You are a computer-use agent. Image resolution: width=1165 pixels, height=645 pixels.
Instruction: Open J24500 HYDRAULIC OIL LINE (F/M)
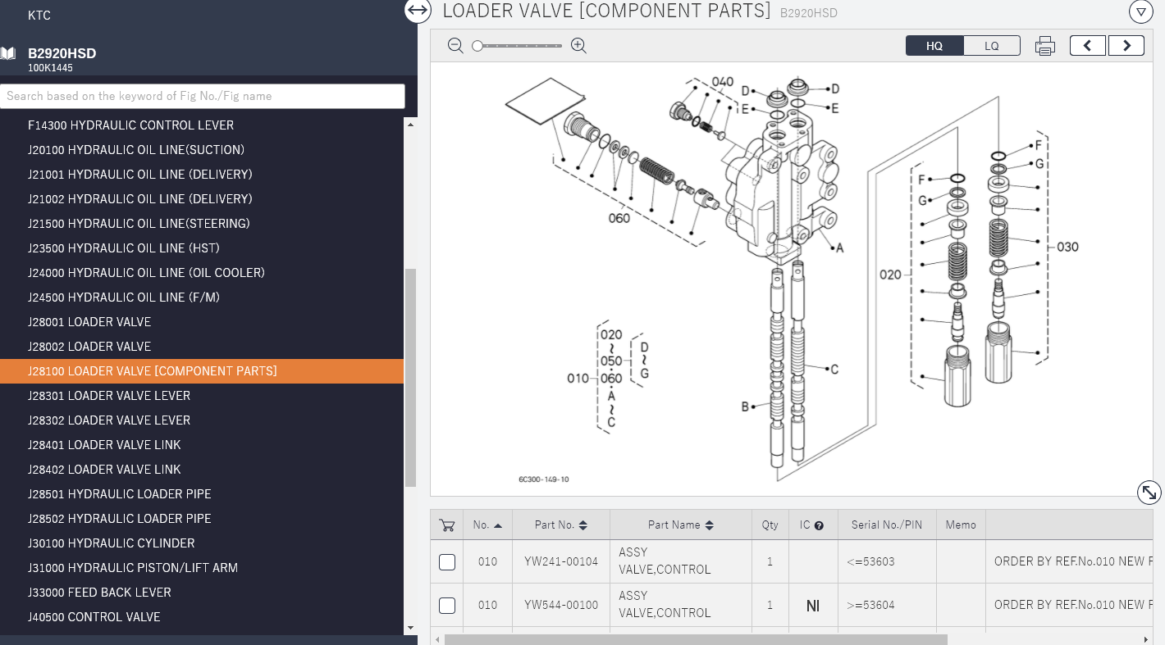202,298
